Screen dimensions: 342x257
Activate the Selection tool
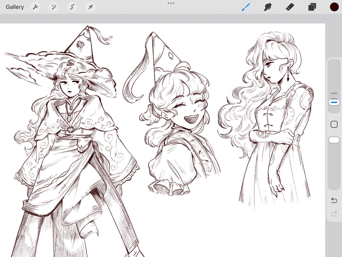click(x=72, y=7)
